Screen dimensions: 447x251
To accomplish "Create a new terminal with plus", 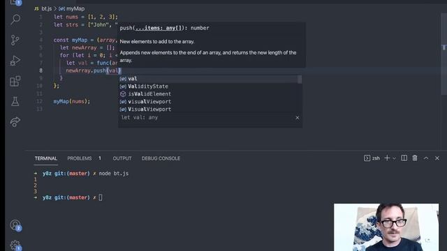I will click(x=387, y=158).
